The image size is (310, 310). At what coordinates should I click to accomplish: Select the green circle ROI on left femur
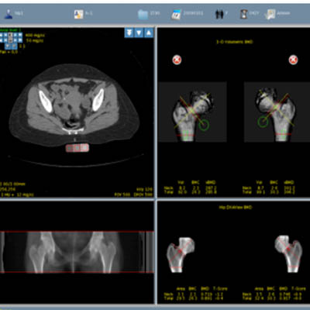[204, 125]
